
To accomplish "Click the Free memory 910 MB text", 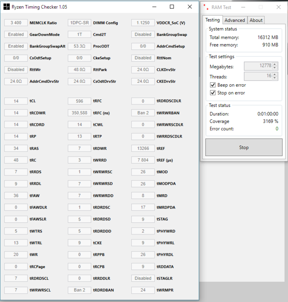I will [x=270, y=45].
